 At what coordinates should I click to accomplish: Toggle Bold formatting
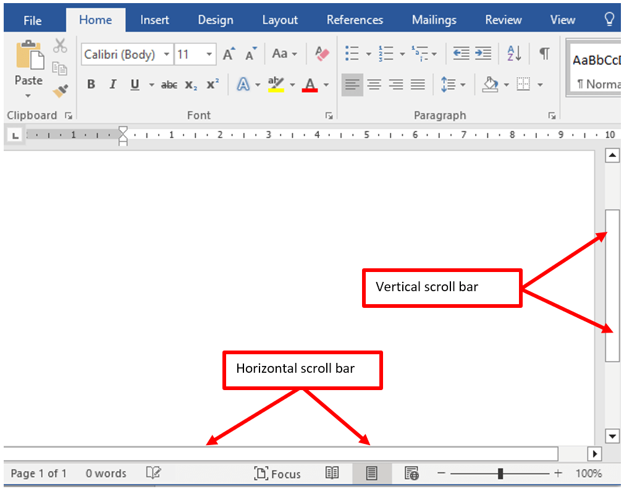[x=91, y=85]
